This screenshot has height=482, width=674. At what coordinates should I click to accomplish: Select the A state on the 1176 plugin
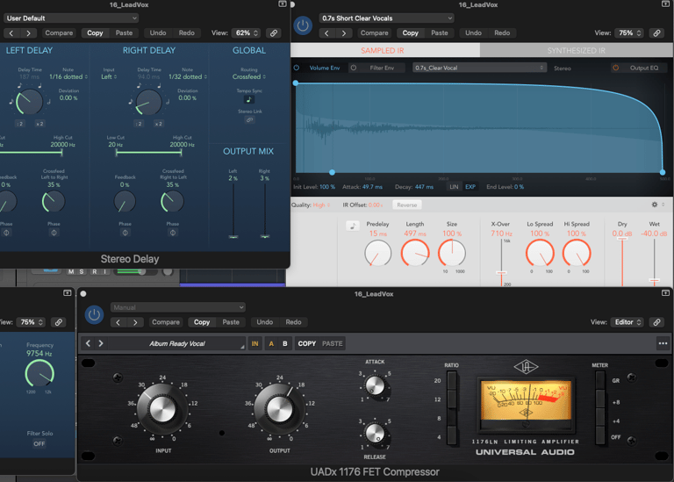(x=271, y=343)
